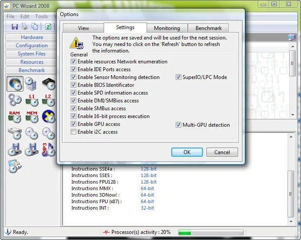
Task: Open the Edit menu
Action: click(x=25, y=16)
